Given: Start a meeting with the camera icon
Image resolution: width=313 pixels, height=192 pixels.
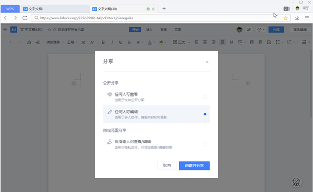Looking at the screenshot, I should point(249,30).
